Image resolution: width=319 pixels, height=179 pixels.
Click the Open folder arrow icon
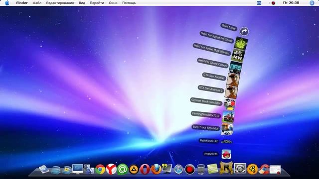point(244,31)
